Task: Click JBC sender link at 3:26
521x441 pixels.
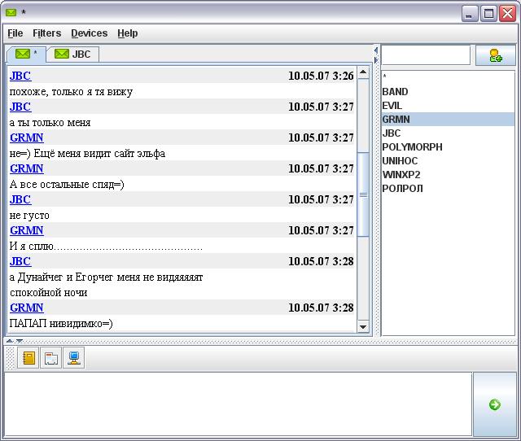Action: pyautogui.click(x=20, y=76)
